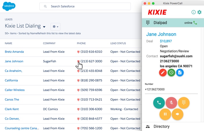Click dial icon beside (303) 848-4577
204x131 pixels.
[x=78, y=119]
